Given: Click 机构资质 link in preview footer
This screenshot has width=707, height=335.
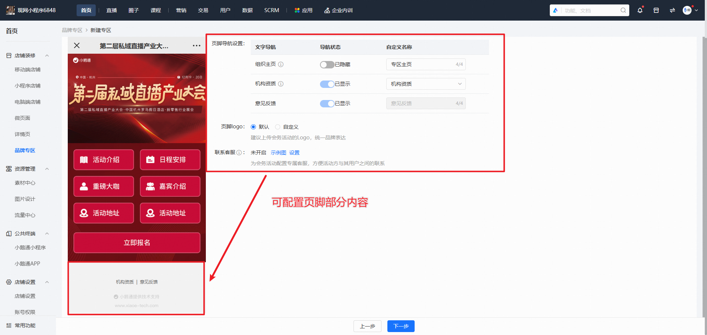Looking at the screenshot, I should click(x=125, y=282).
